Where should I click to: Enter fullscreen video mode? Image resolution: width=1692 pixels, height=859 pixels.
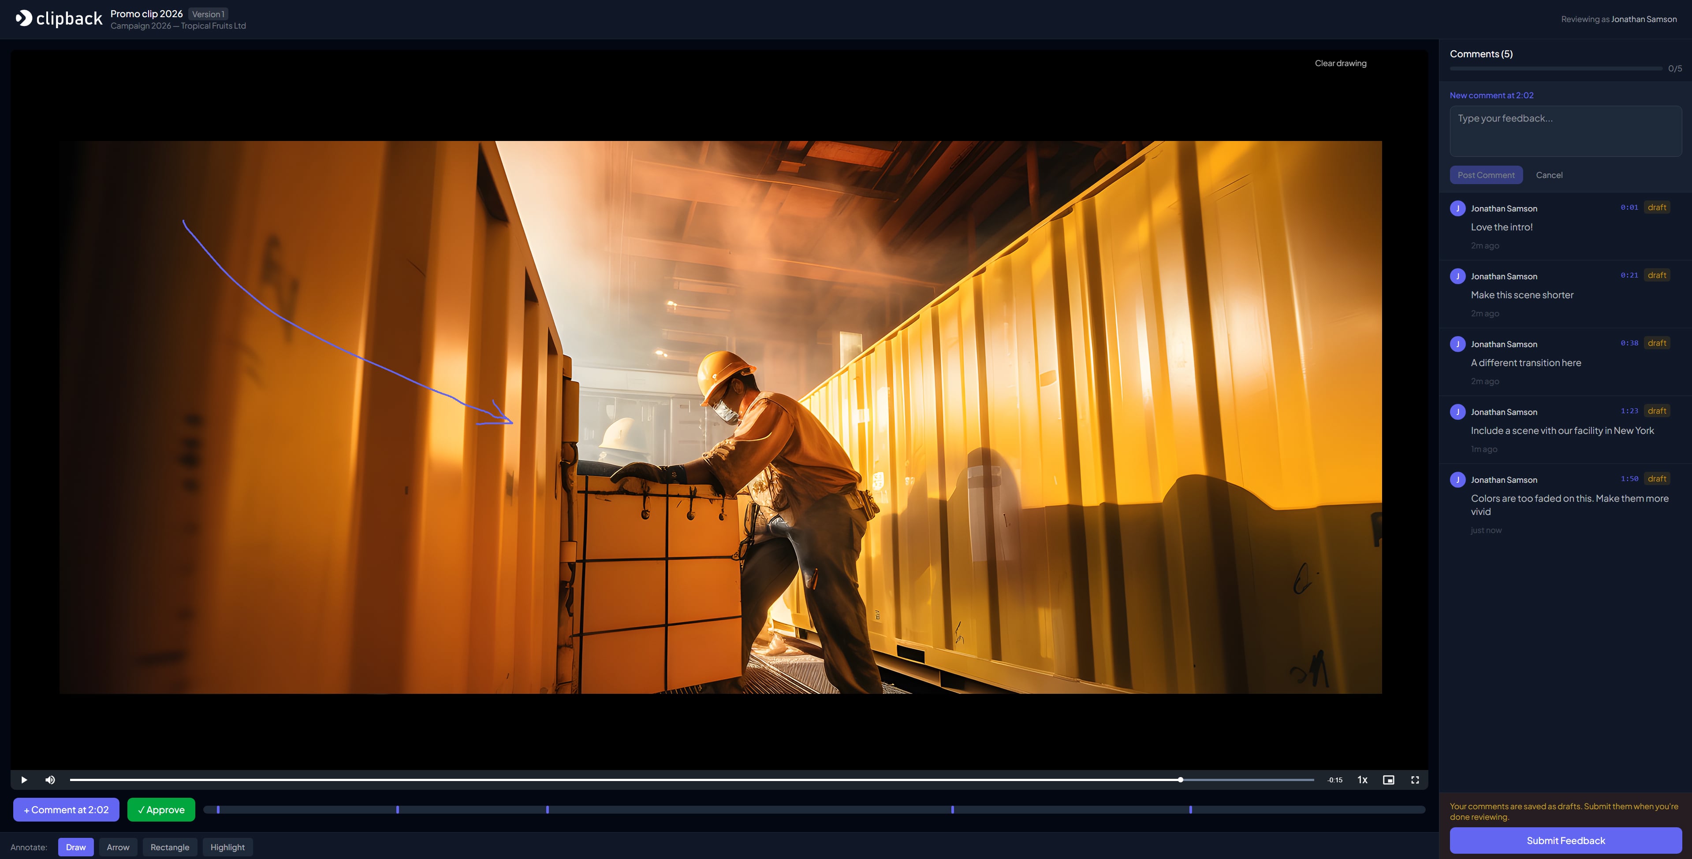(x=1415, y=780)
